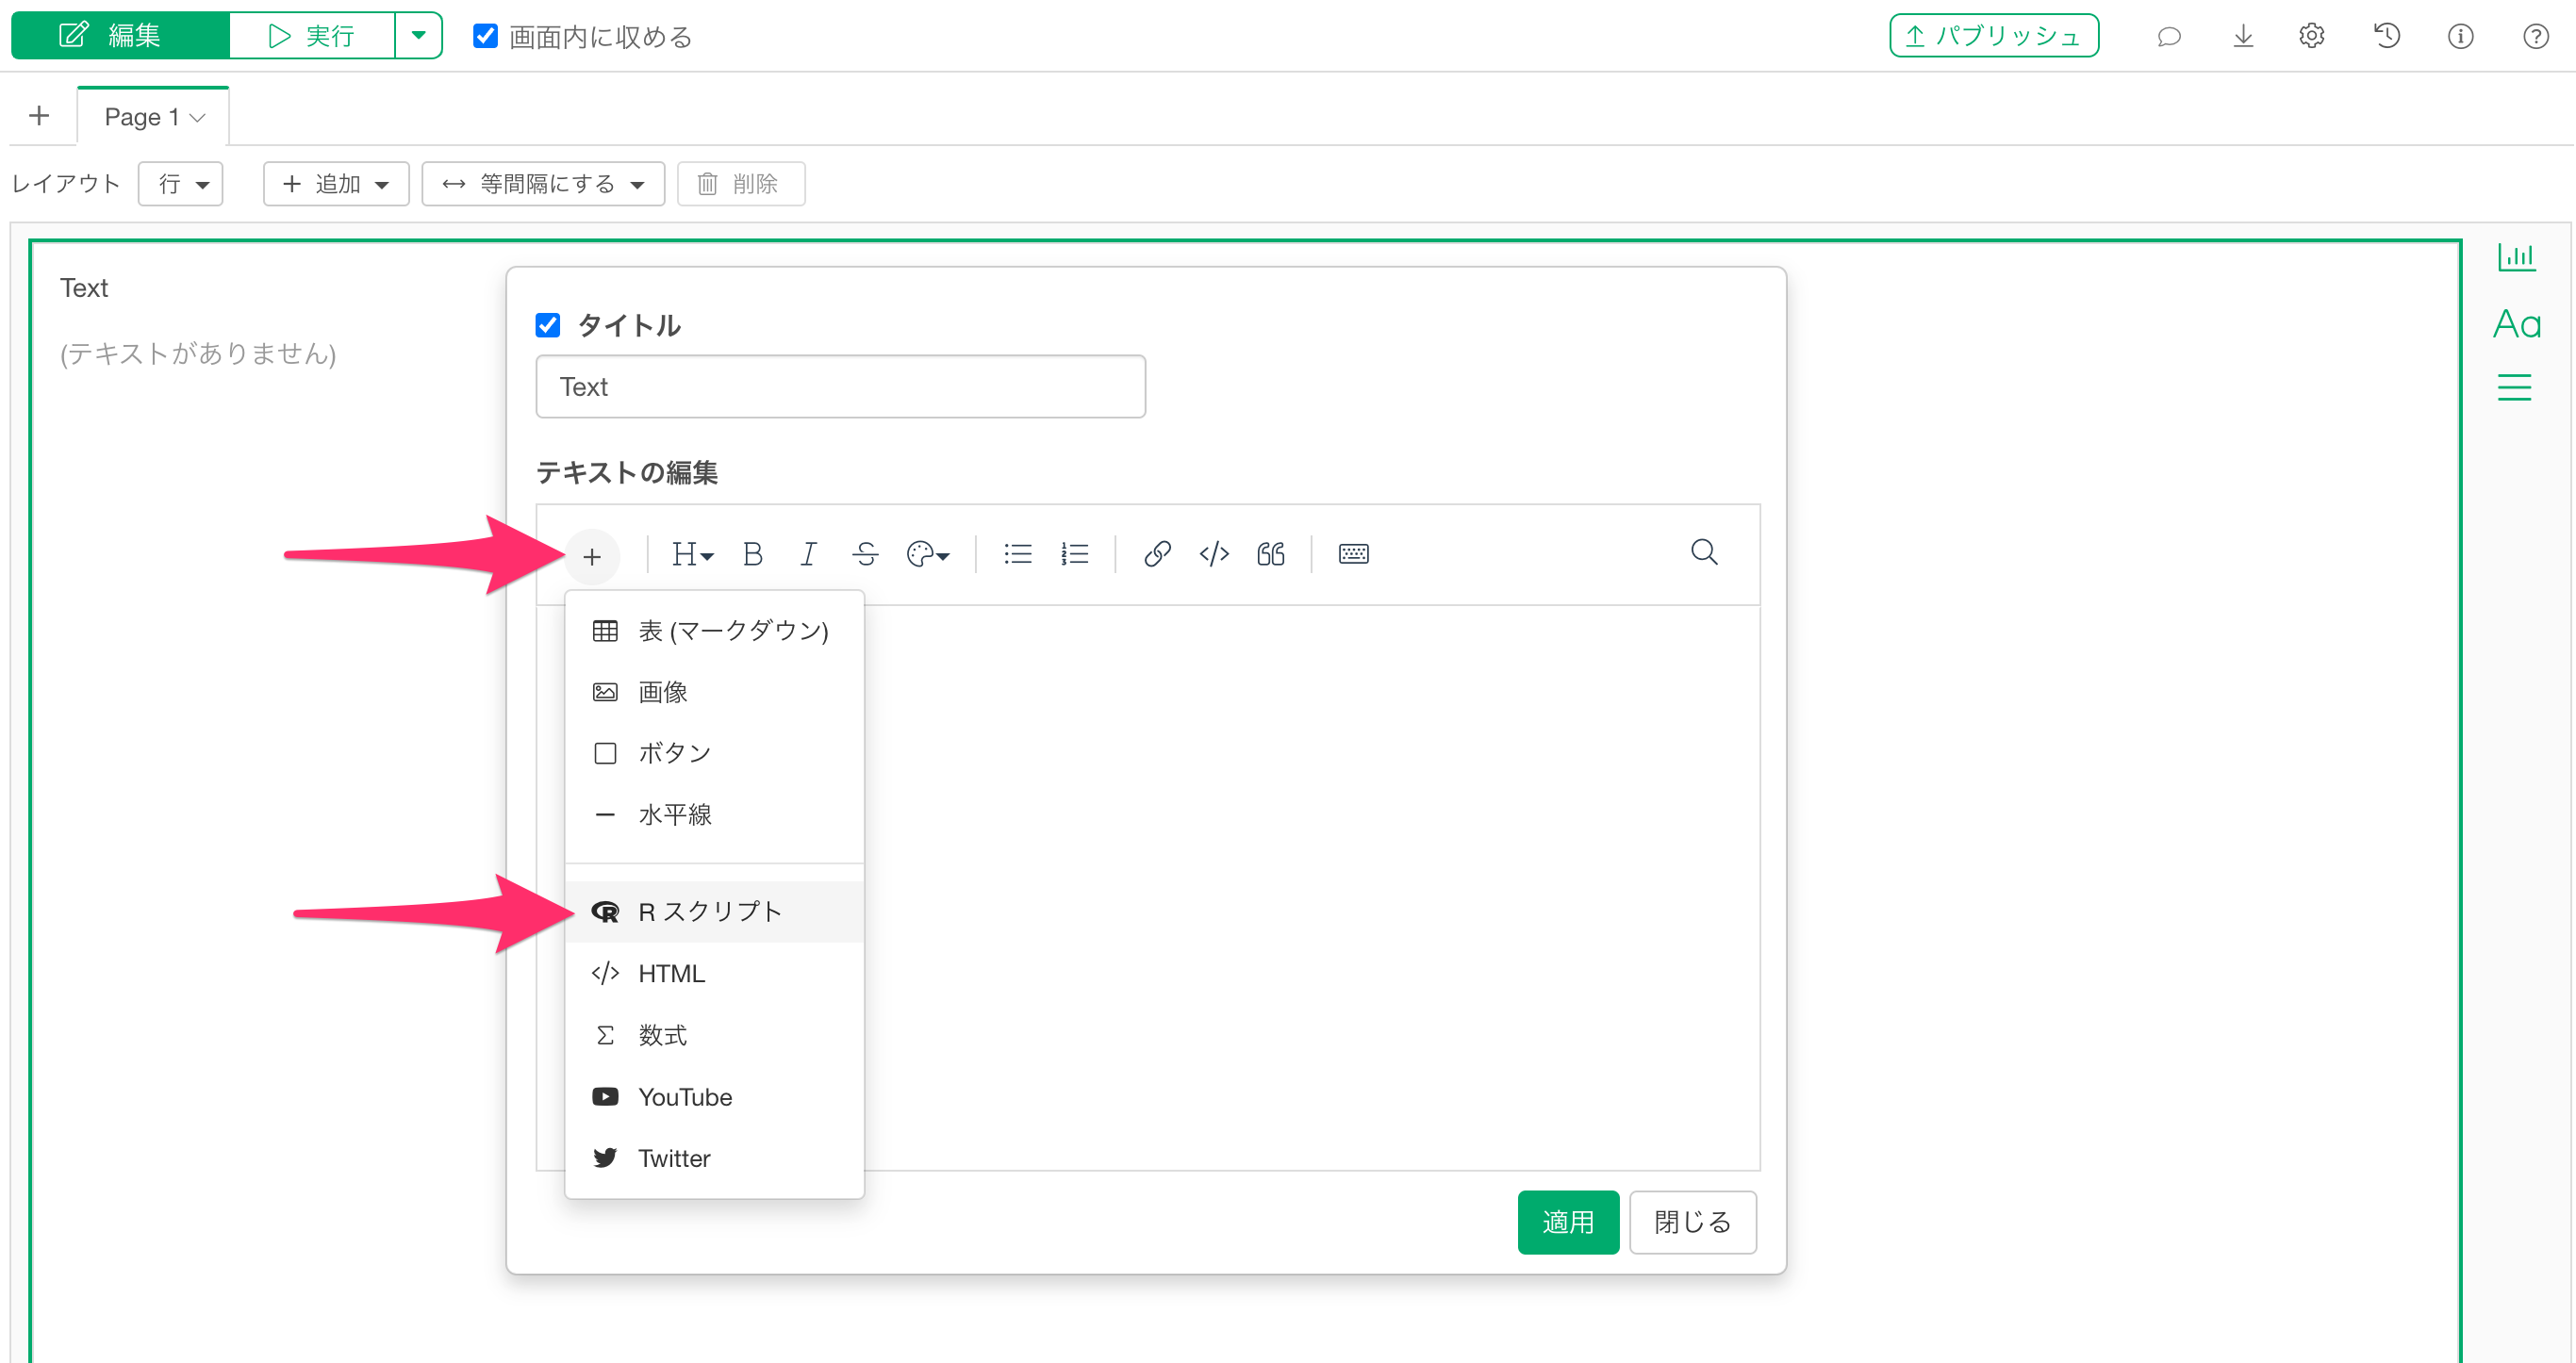Viewport: 2576px width, 1363px height.
Task: Insert a hyperlink with the link icon
Action: (x=1157, y=554)
